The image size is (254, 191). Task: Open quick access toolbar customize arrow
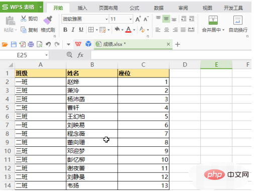68,44
